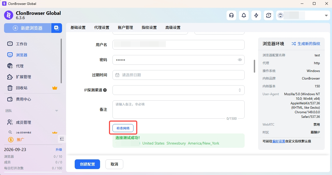Collapse the 团队 section
This screenshot has height=175, width=332.
coord(57,111)
